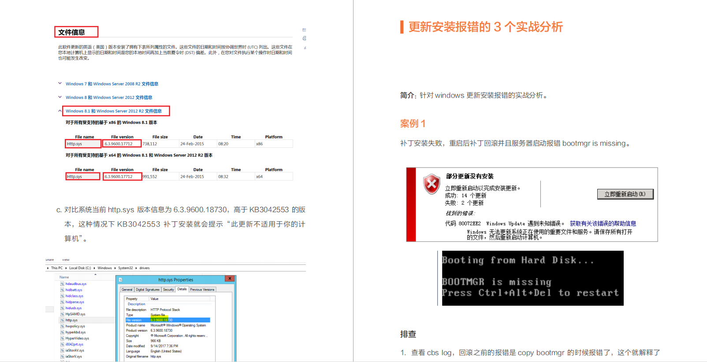Select hidparse.sys file in list

pos(74,302)
